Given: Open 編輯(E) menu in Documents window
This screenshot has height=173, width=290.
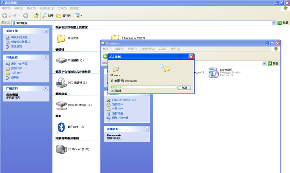Looking at the screenshot, I should 120,49.
